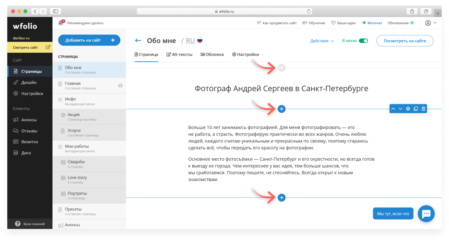Open the Ваши идеи link
Image resolution: width=449 pixels, height=242 pixels.
coord(343,23)
